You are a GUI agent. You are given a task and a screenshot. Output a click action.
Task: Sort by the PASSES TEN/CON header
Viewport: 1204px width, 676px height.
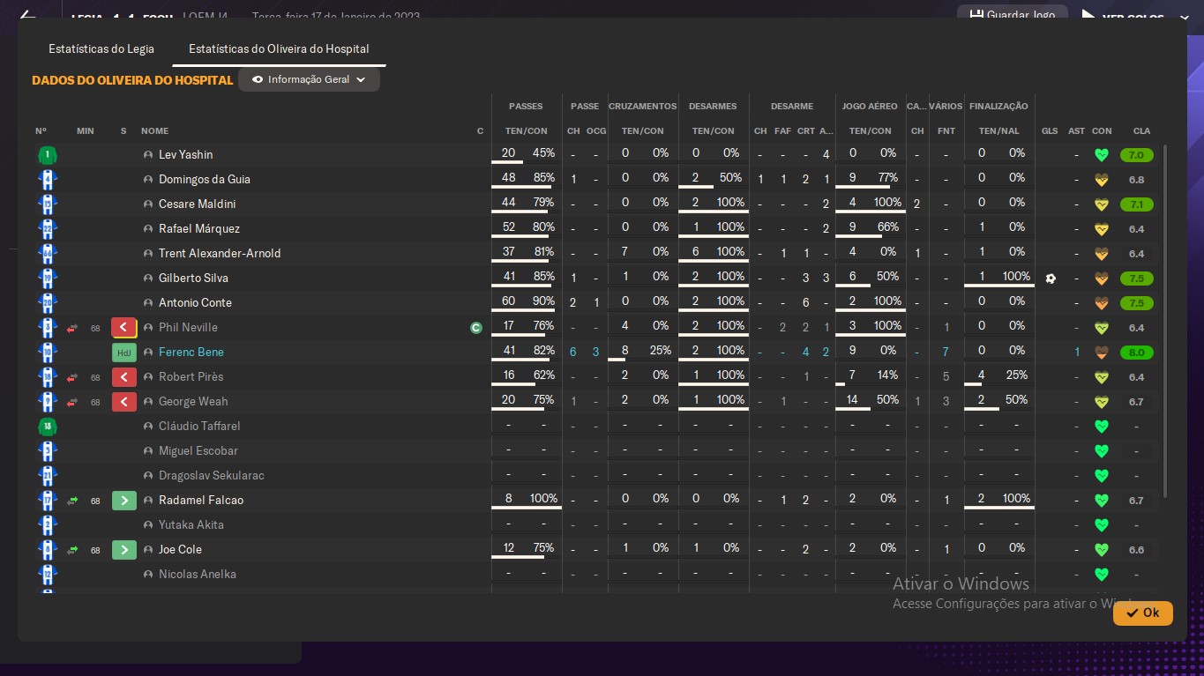click(526, 131)
